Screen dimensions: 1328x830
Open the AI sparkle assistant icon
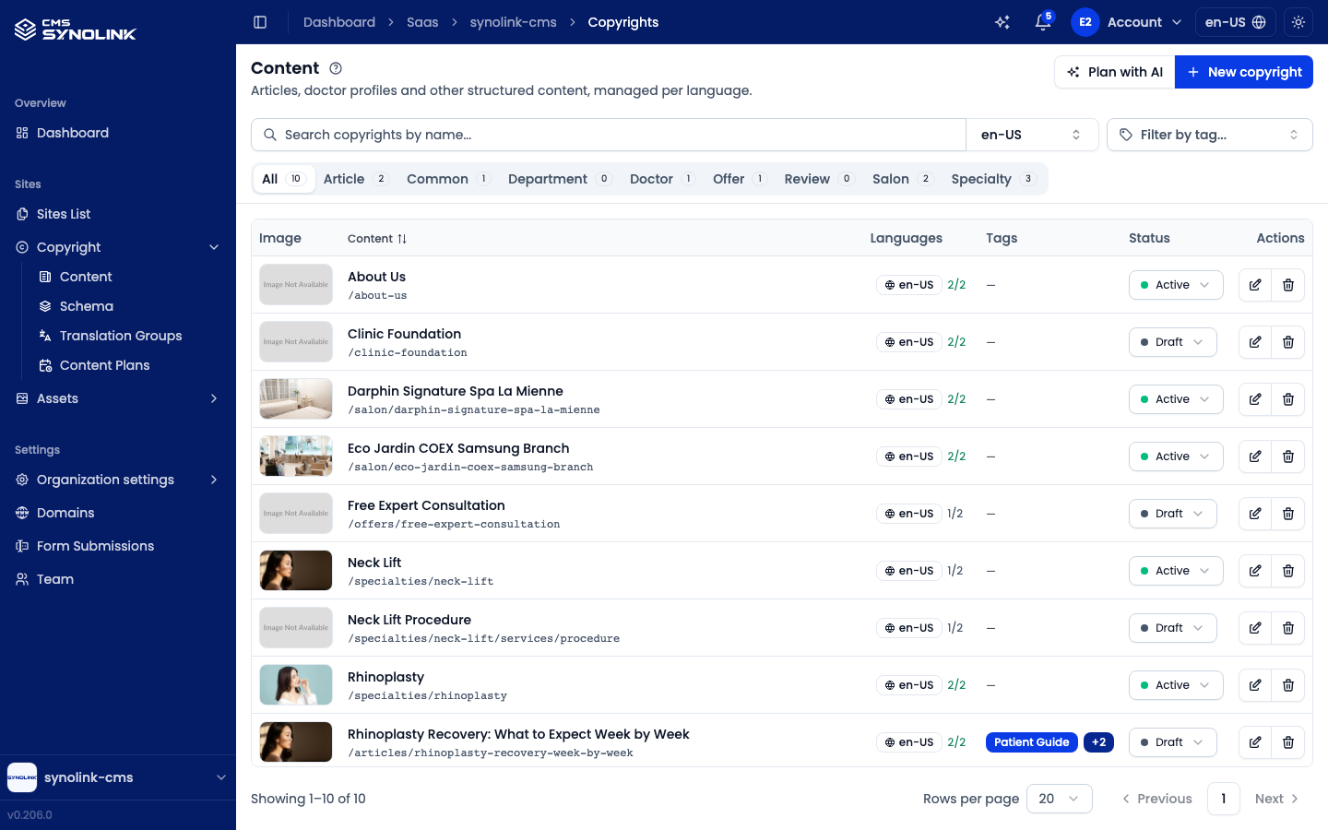(1002, 22)
